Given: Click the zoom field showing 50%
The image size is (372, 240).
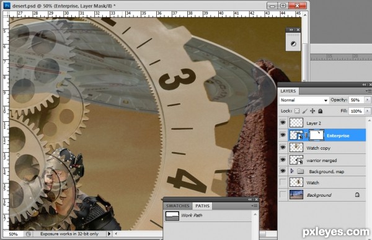Looking at the screenshot, I should [x=13, y=234].
